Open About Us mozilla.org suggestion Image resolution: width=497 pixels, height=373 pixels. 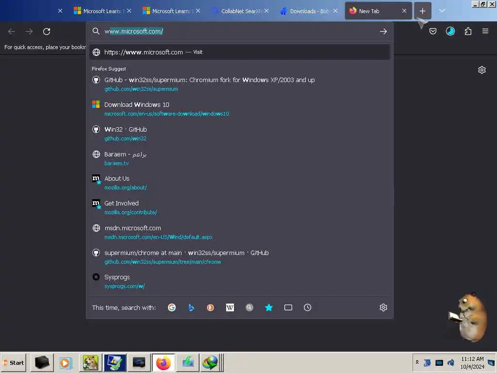click(x=240, y=183)
